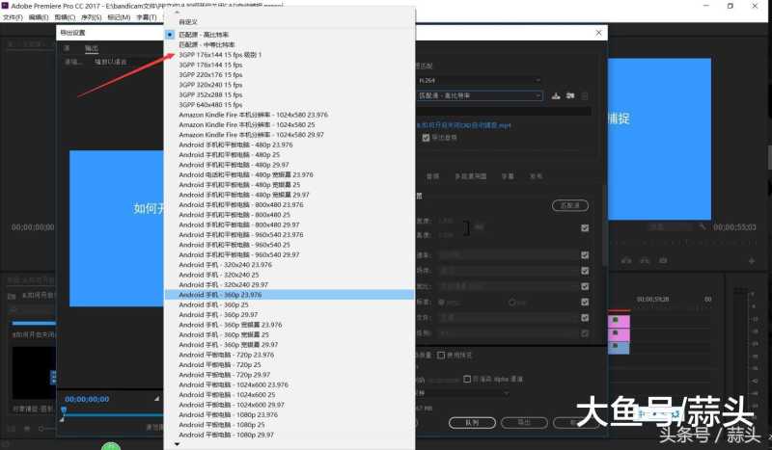This screenshot has width=772, height=450.
Task: Open the 剪辑(C) menu
Action: tap(65, 17)
